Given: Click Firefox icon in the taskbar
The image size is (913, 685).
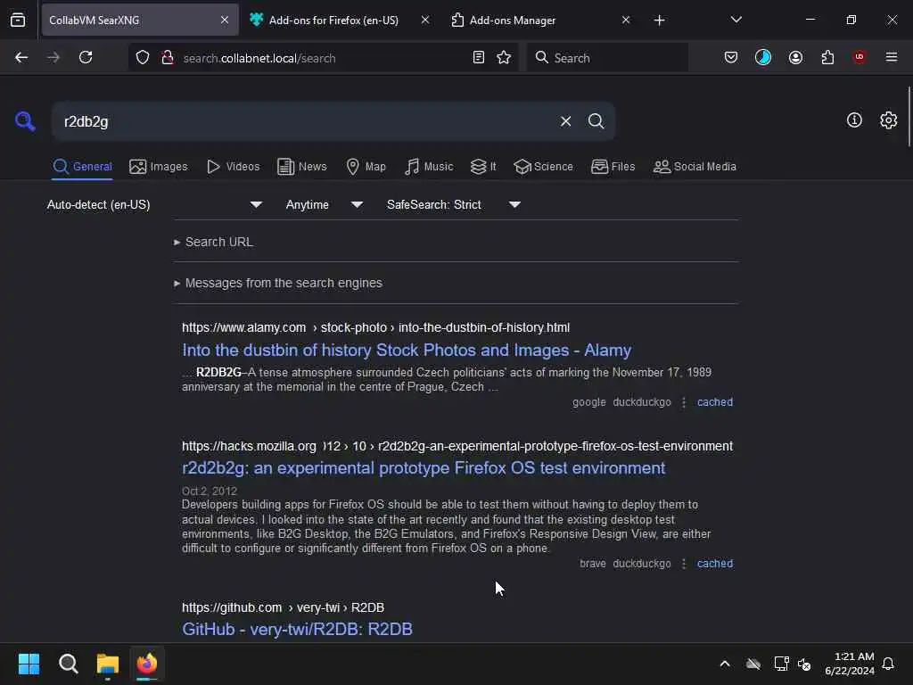Looking at the screenshot, I should [147, 664].
